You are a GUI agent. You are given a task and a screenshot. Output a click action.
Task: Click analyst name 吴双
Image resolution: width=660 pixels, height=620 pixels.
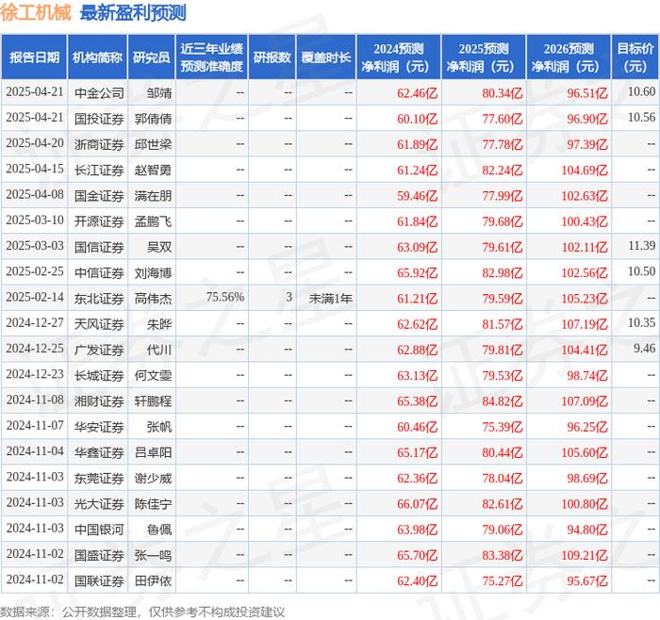point(159,247)
